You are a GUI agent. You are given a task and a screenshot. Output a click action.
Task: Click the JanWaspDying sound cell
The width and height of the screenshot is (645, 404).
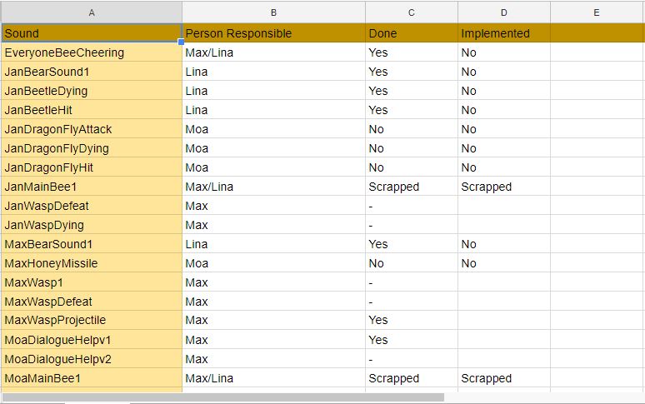[x=92, y=225]
